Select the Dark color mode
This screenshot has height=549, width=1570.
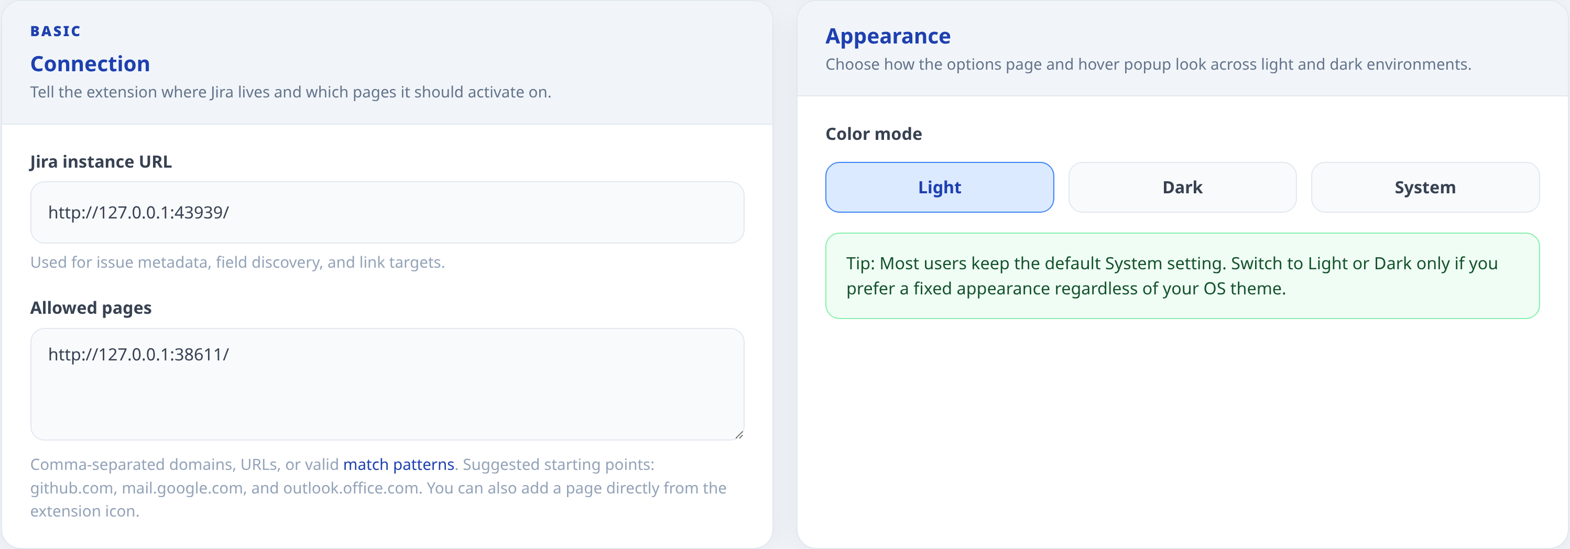(x=1181, y=187)
